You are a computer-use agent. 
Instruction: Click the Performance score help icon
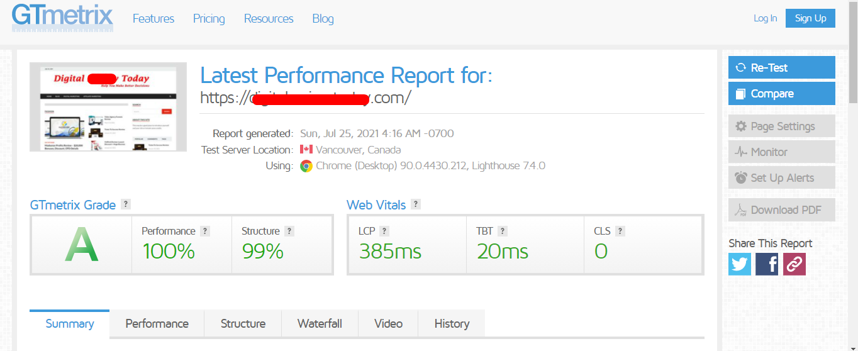click(x=205, y=231)
